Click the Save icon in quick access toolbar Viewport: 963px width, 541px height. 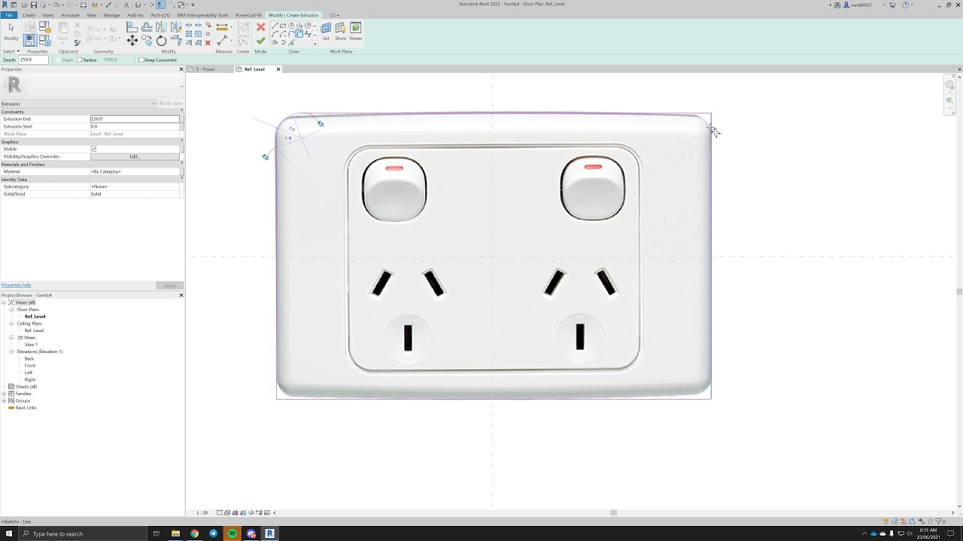pos(34,5)
